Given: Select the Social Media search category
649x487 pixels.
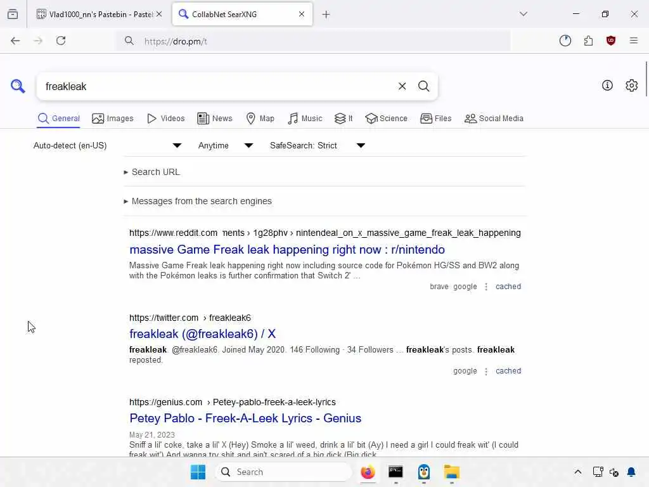Looking at the screenshot, I should click(494, 119).
